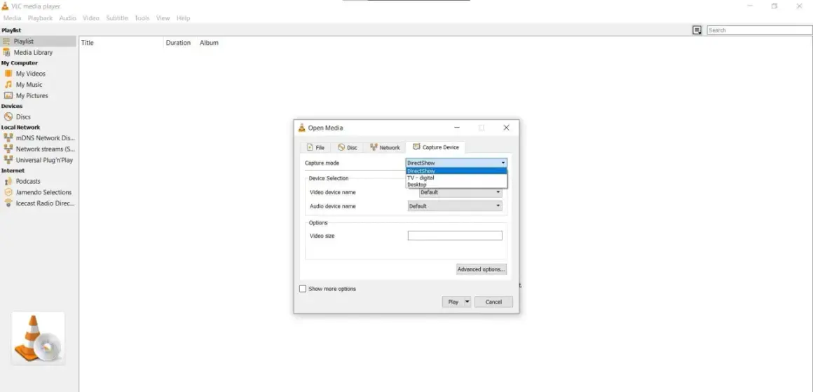813x392 pixels.
Task: Click the playlist Search field
Action: tap(760, 30)
